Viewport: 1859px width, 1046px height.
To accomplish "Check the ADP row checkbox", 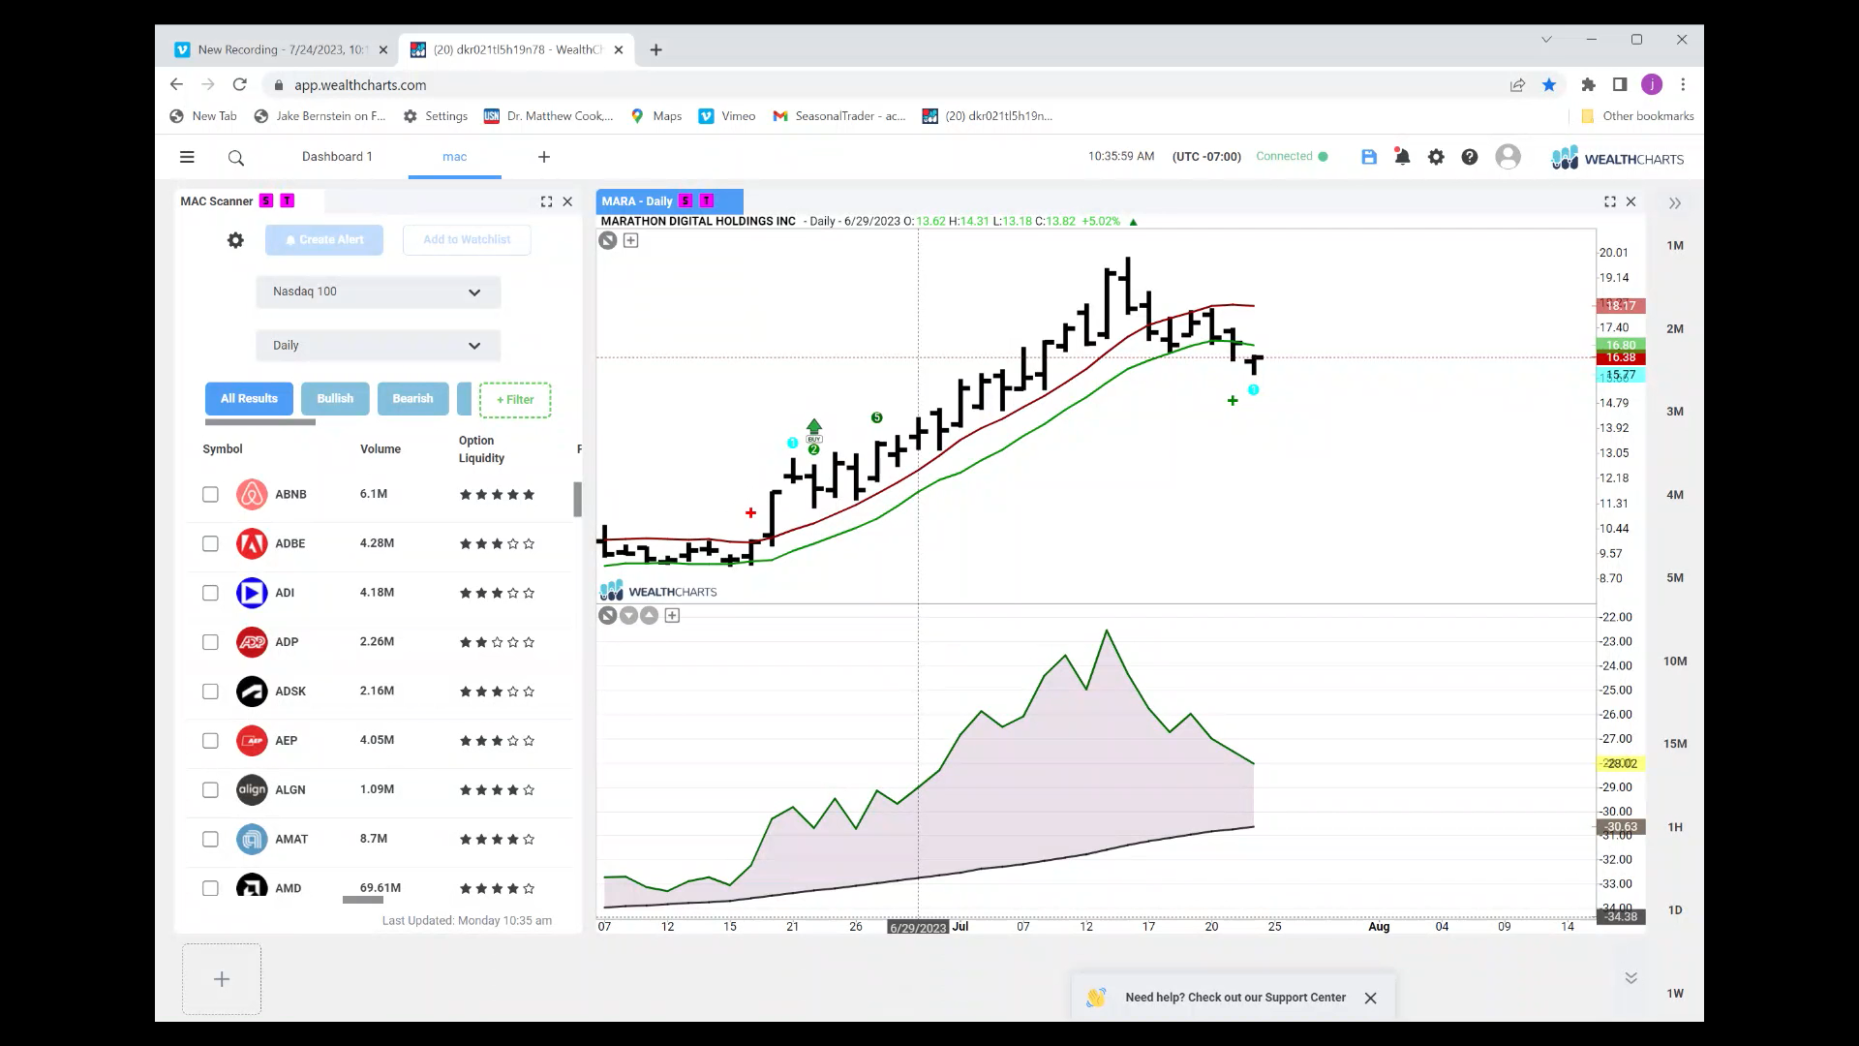I will pyautogui.click(x=210, y=642).
